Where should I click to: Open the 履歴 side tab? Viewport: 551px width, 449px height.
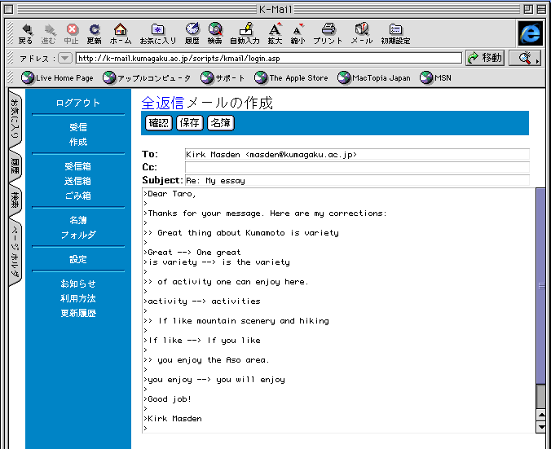coord(15,167)
